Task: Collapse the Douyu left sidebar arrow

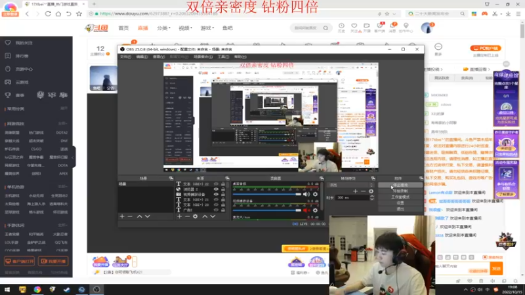Action: (73, 157)
